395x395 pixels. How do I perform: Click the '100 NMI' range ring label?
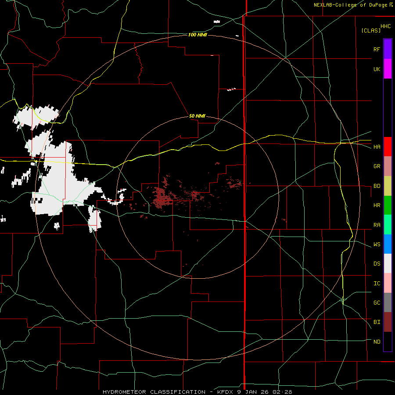[x=197, y=35]
